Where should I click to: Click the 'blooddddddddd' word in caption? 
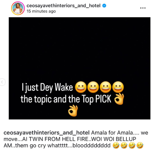click(92, 145)
